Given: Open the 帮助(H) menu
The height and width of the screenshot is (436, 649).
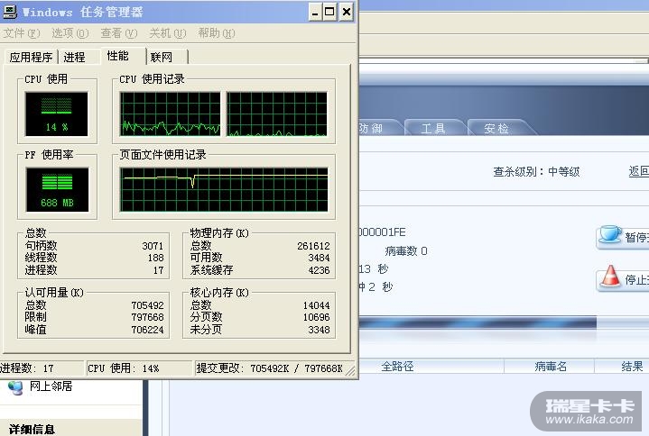Looking at the screenshot, I should [x=217, y=33].
